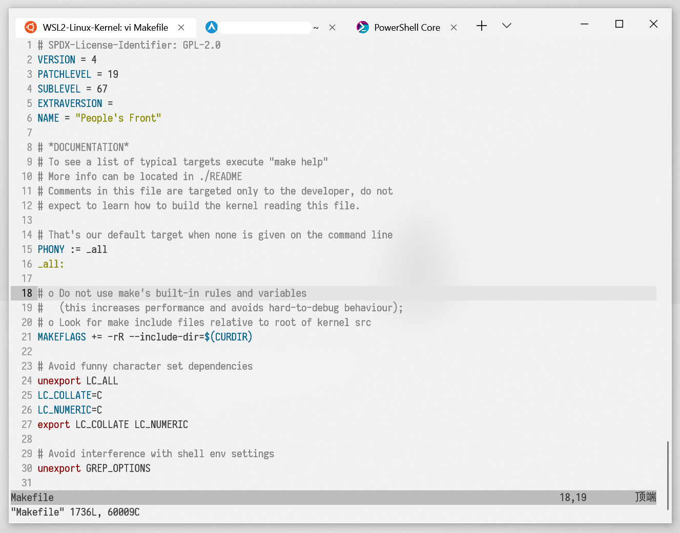This screenshot has height=533, width=680.
Task: Click the word VERSION on line 2
Action: click(56, 60)
